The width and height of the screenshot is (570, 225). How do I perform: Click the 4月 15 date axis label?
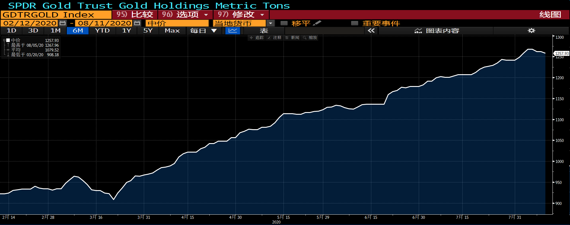pos(188,217)
